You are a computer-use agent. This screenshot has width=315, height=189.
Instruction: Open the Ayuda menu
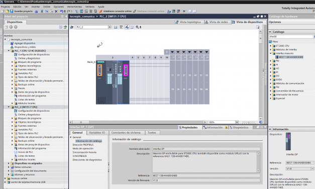tap(101, 7)
